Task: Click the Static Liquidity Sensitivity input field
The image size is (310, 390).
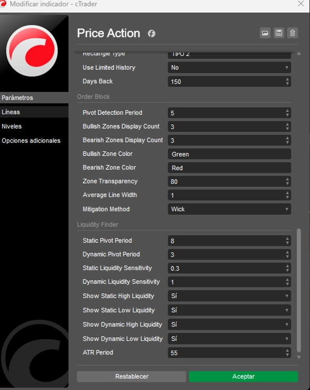Action: coord(225,269)
